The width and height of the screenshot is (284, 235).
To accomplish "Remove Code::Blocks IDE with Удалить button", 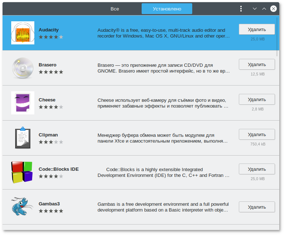I will click(257, 169).
